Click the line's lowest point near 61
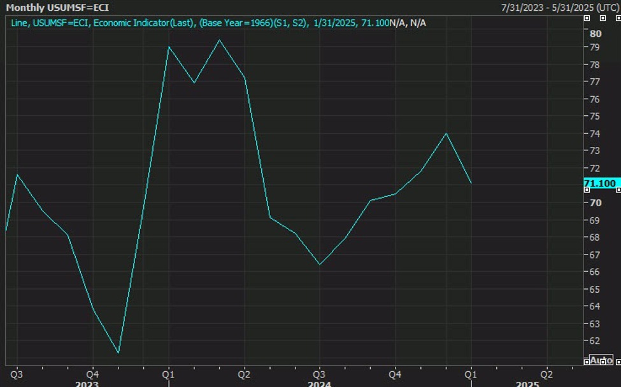The height and width of the screenshot is (387, 621). point(118,353)
